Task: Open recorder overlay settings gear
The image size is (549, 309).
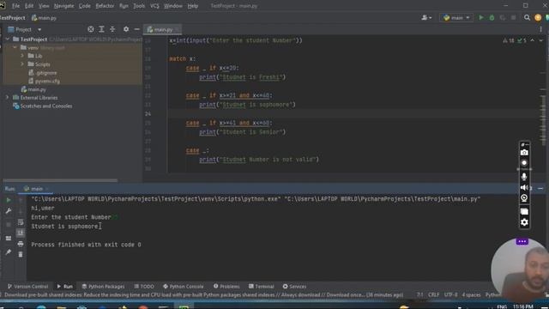Action: [524, 222]
